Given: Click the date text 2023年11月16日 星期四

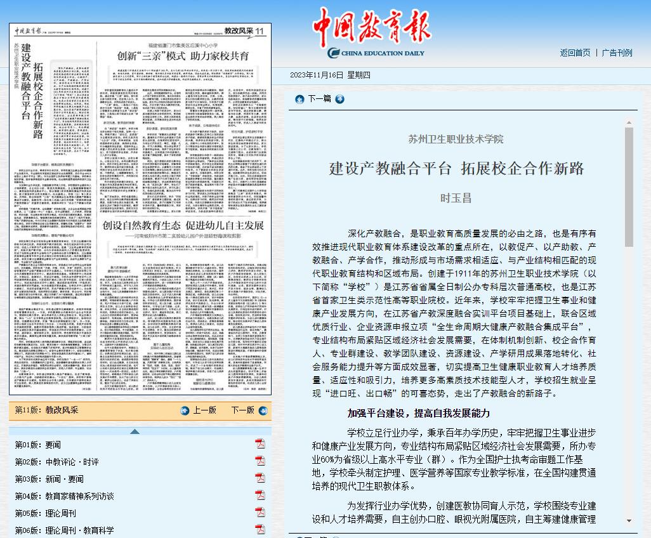Looking at the screenshot, I should (x=330, y=75).
